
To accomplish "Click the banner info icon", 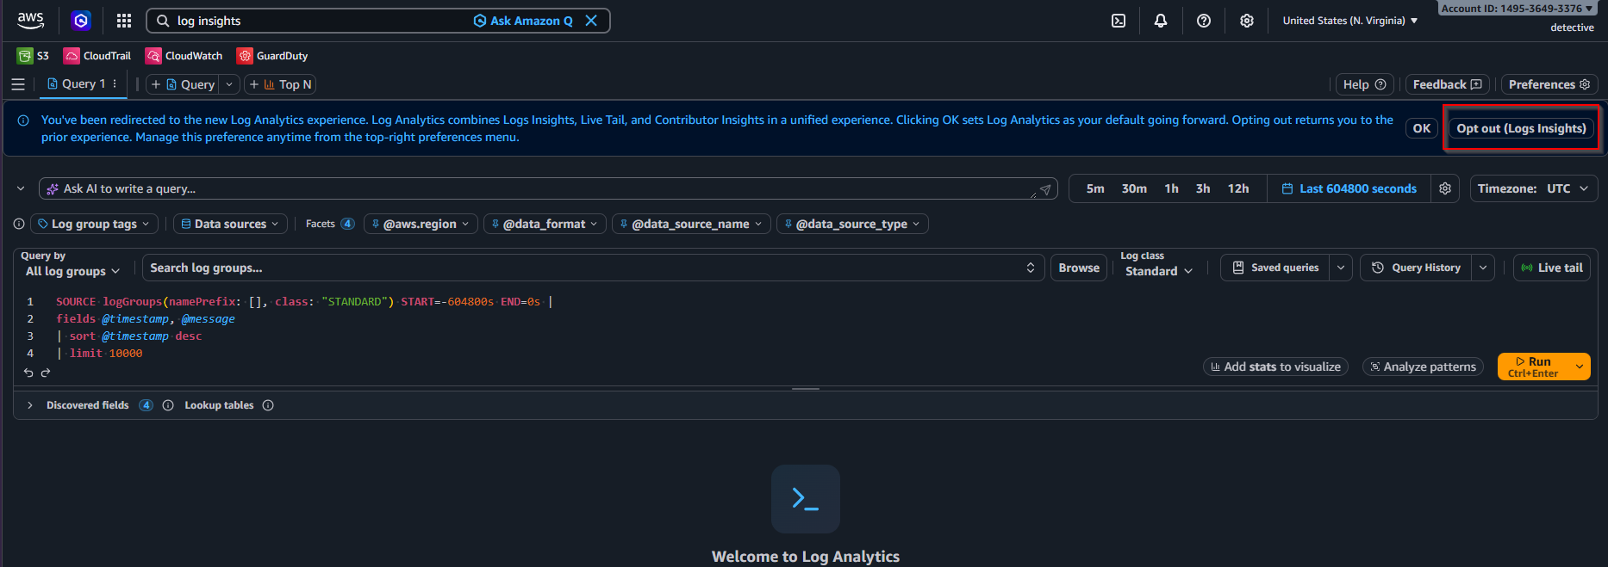I will pyautogui.click(x=23, y=120).
